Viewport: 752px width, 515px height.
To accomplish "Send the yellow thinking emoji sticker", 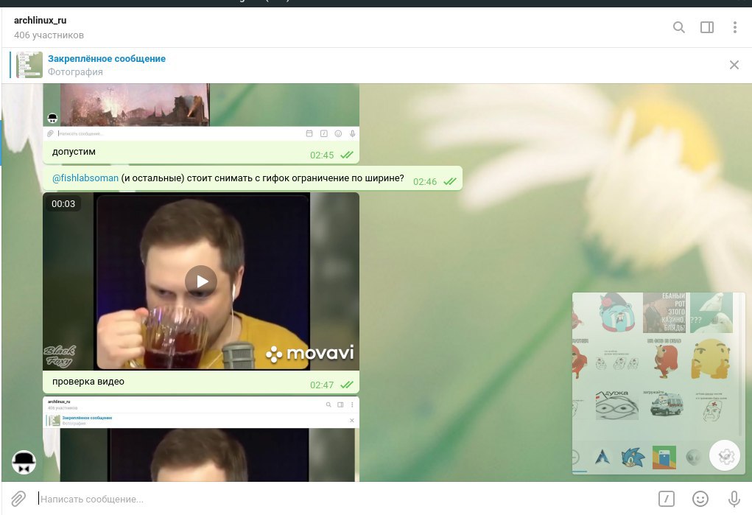I will click(x=710, y=359).
